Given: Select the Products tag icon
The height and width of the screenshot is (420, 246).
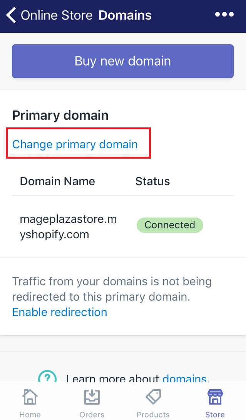Looking at the screenshot, I should coord(153,397).
